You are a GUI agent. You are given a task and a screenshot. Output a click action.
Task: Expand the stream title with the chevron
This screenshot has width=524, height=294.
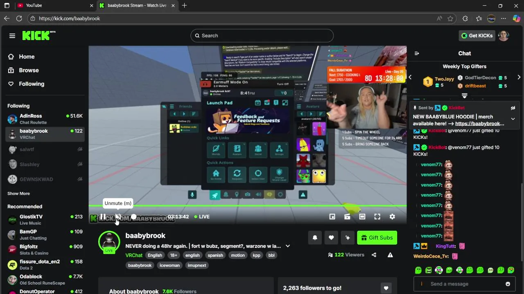coord(288,246)
